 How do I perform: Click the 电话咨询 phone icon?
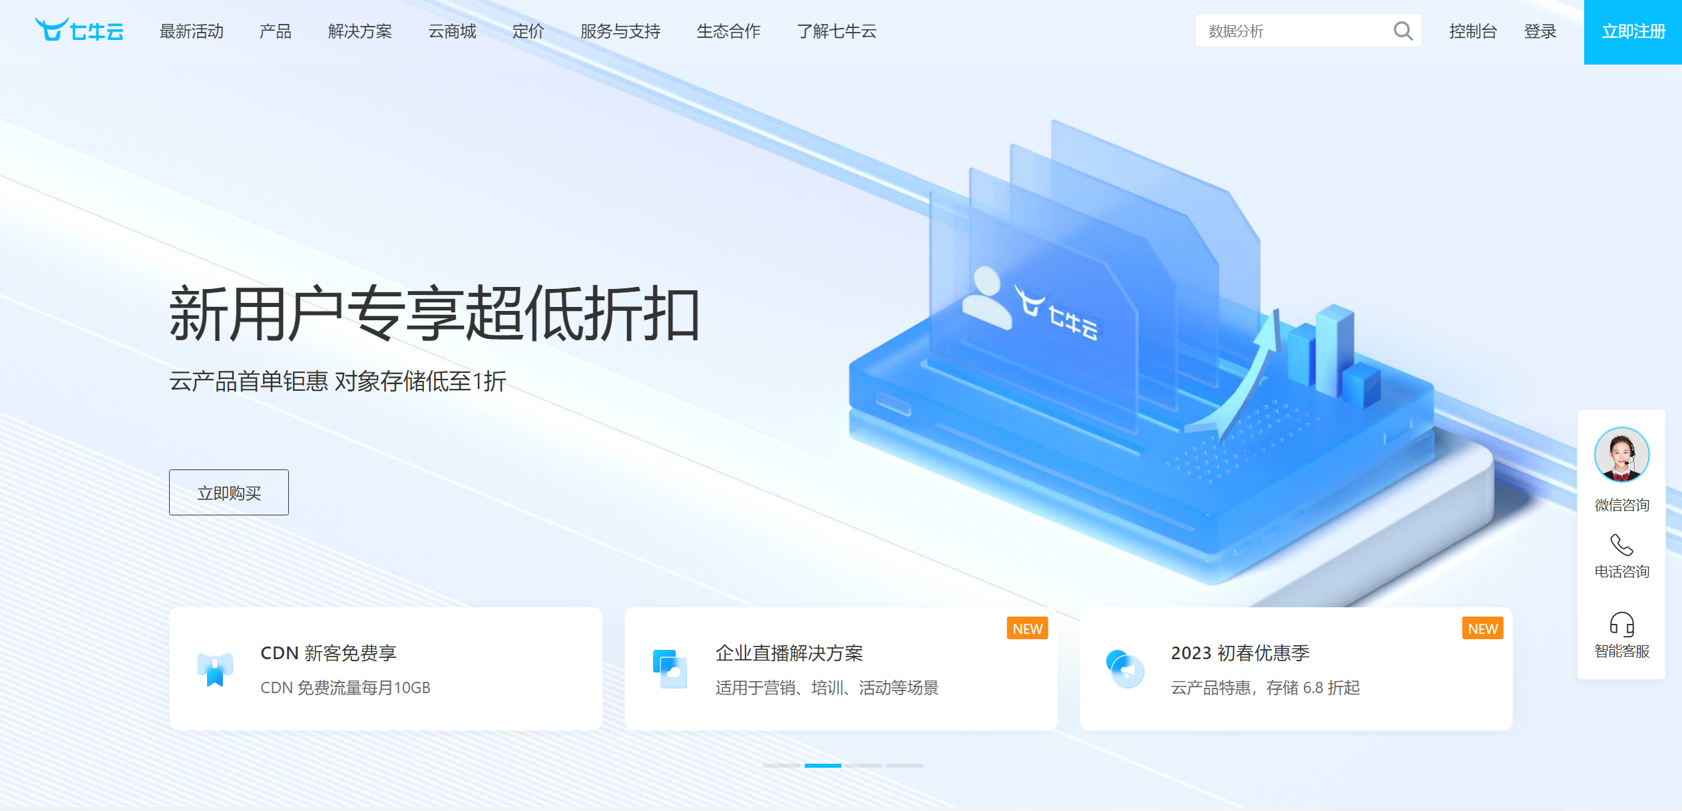1621,545
